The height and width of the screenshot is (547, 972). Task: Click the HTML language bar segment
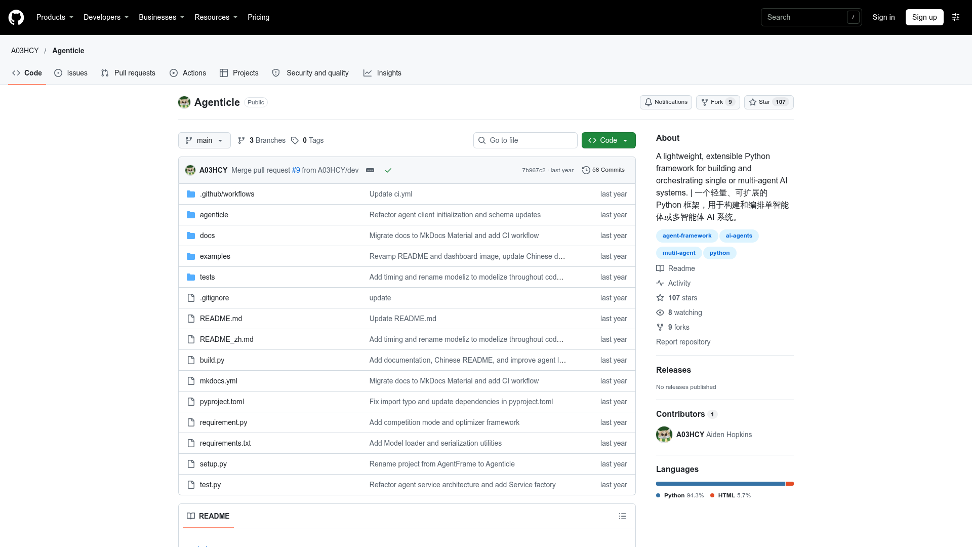[790, 484]
